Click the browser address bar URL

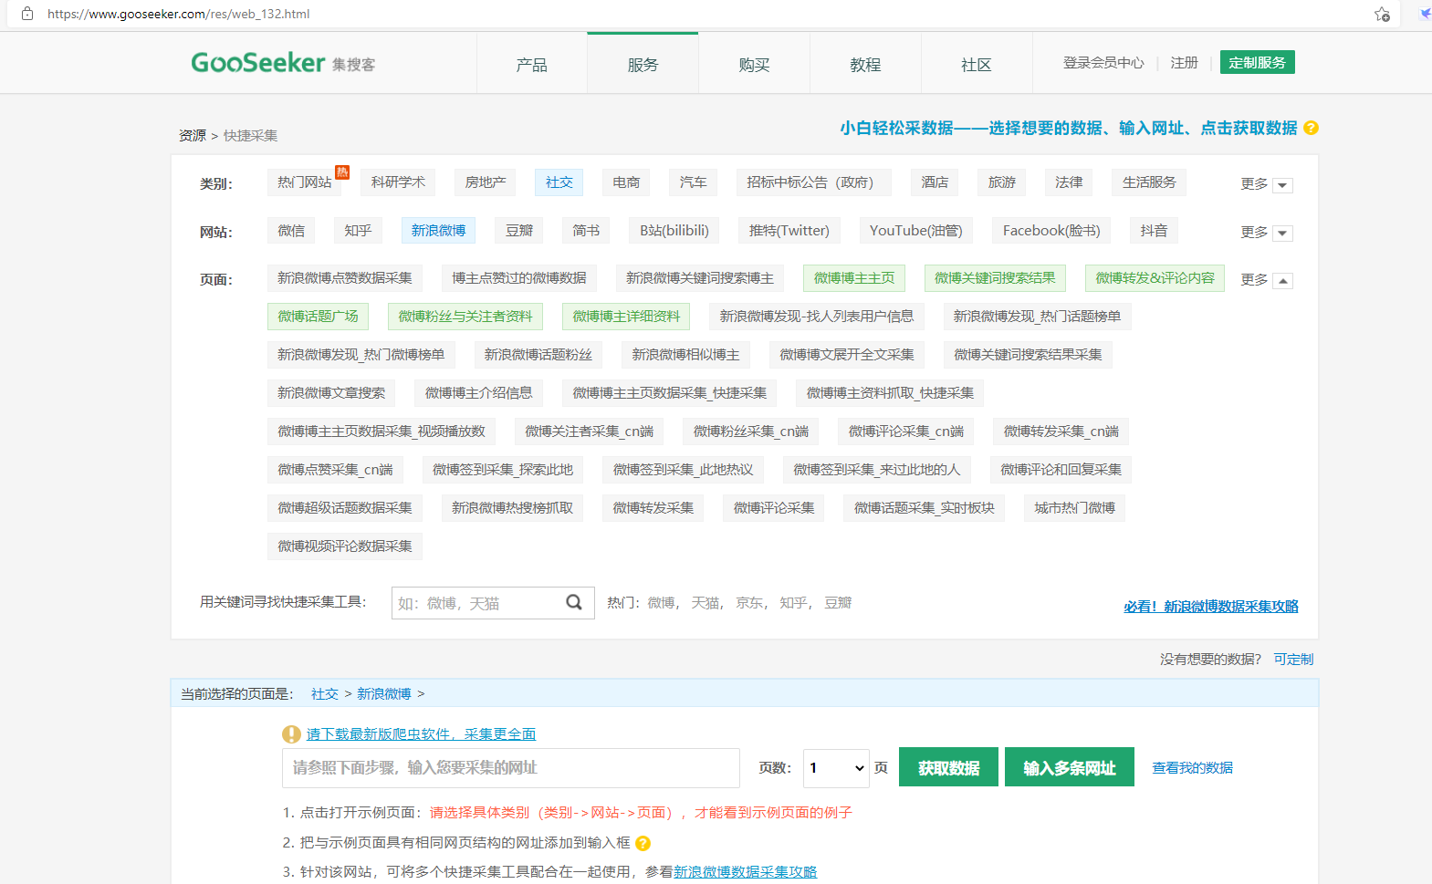coord(179,14)
